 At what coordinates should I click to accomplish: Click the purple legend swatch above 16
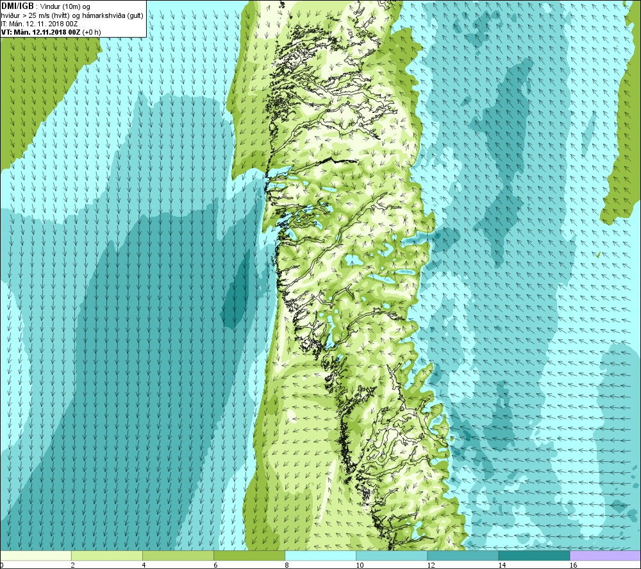[605, 556]
